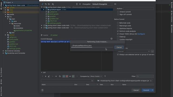
Task: Enable the Optimize imports checkbox
Action: coord(118,28)
